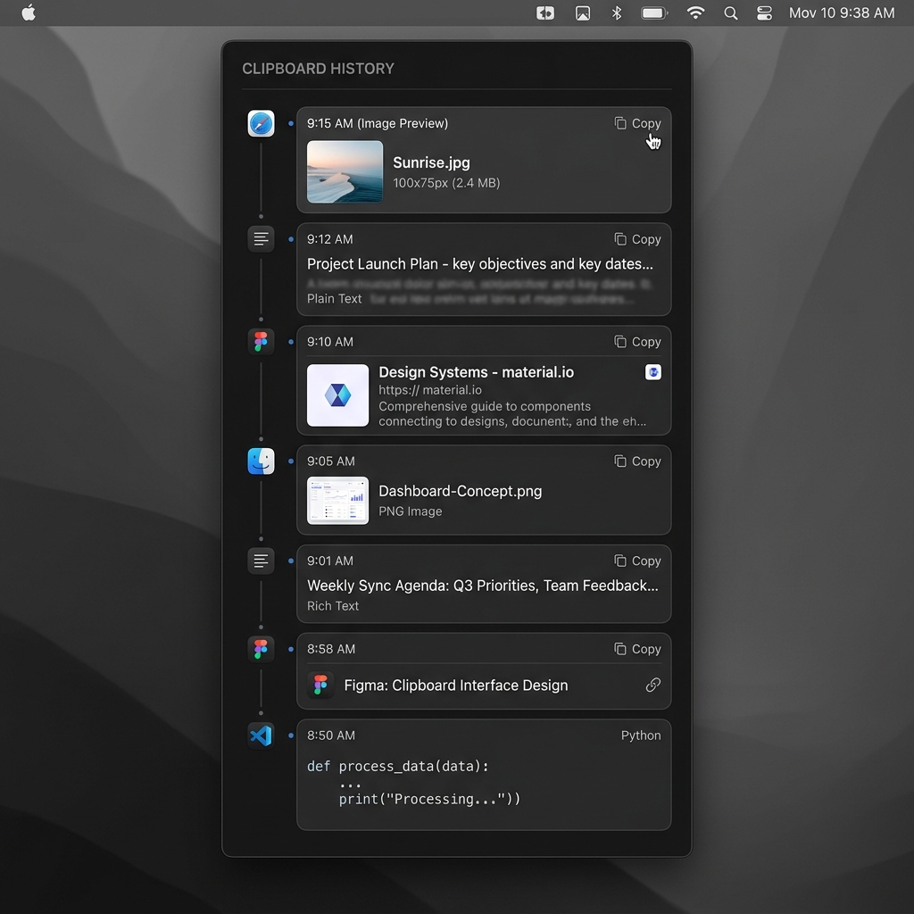Select 'Figma: Clipboard Interface Design' text
Screen dimensions: 914x914
pyautogui.click(x=456, y=685)
